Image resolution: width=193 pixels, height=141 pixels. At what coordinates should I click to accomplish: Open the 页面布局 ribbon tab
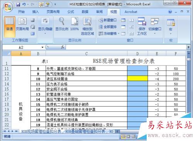click(53, 12)
